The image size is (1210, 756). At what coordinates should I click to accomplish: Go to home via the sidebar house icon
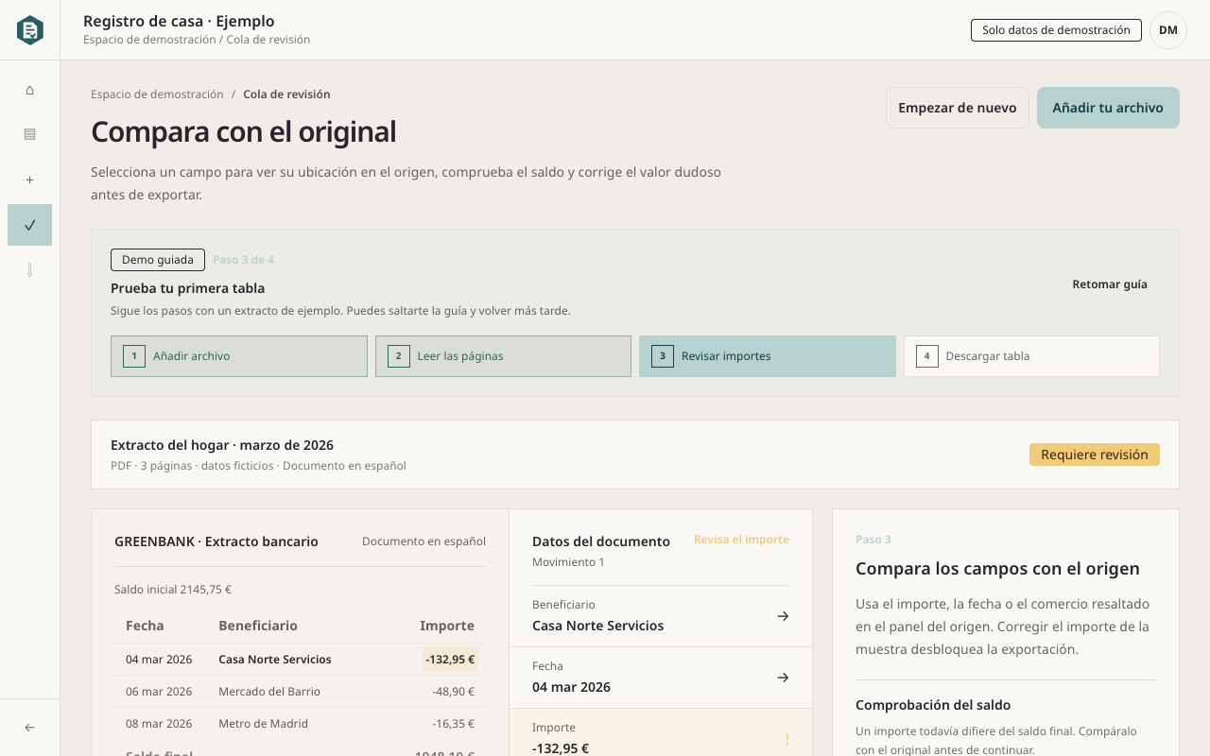(x=30, y=90)
